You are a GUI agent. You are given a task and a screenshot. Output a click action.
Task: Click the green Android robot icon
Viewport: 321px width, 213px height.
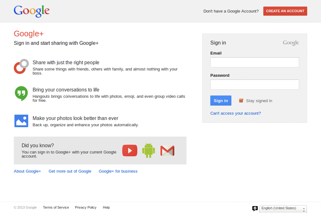pos(149,150)
